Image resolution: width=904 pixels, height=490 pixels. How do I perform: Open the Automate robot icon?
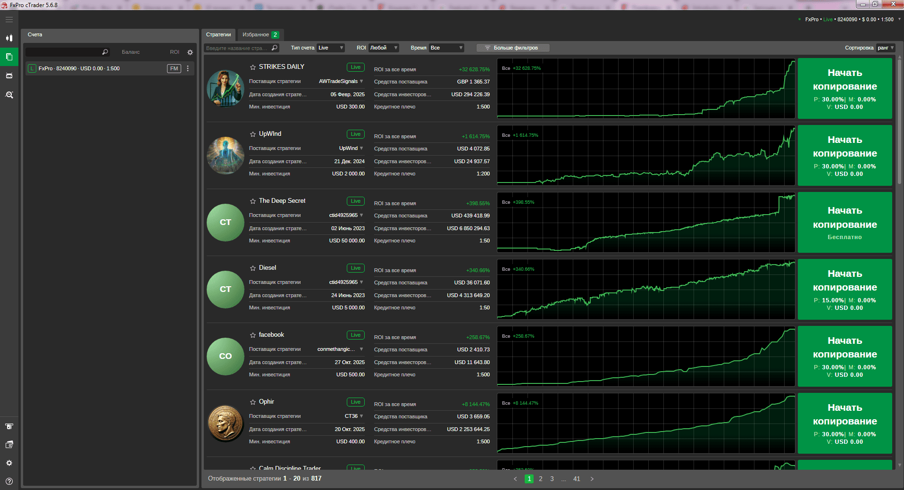click(9, 75)
